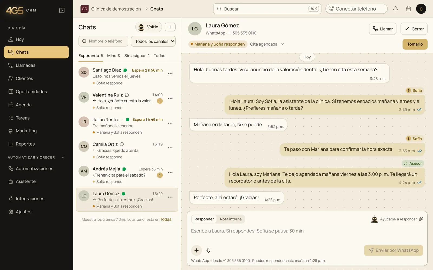Open Integraciones in the sidebar
The height and width of the screenshot is (270, 433).
tap(36, 199)
